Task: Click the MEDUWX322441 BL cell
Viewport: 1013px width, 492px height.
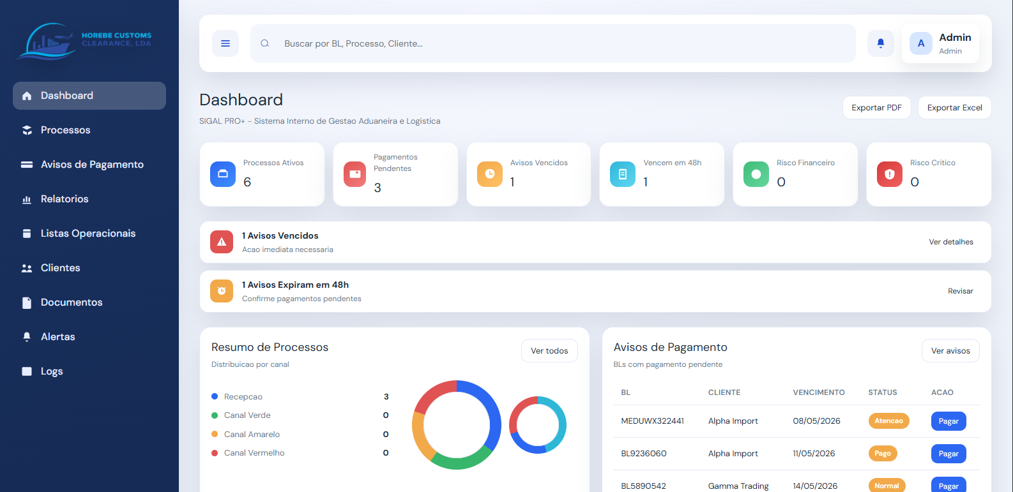Action: [x=652, y=421]
